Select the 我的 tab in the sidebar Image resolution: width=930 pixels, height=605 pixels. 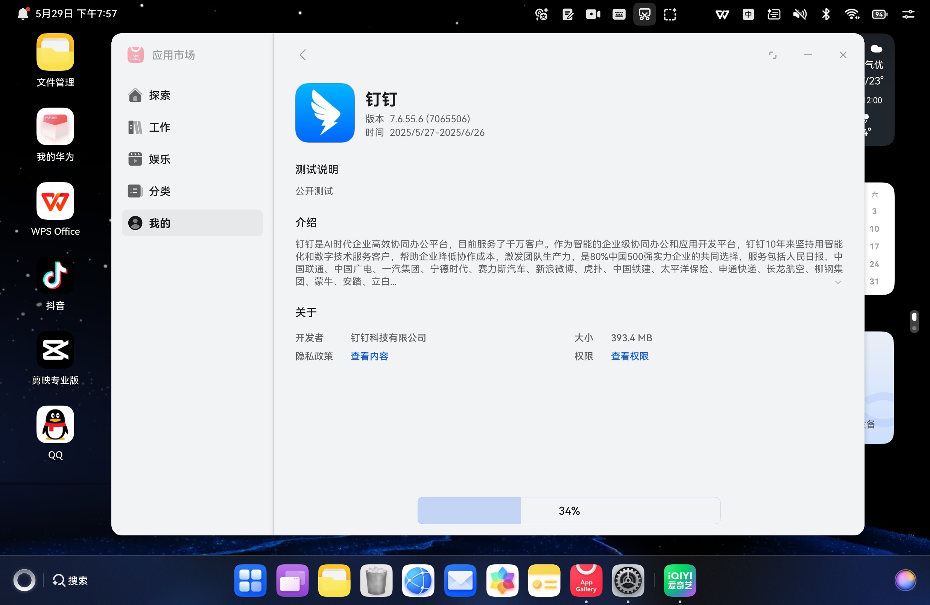click(192, 223)
